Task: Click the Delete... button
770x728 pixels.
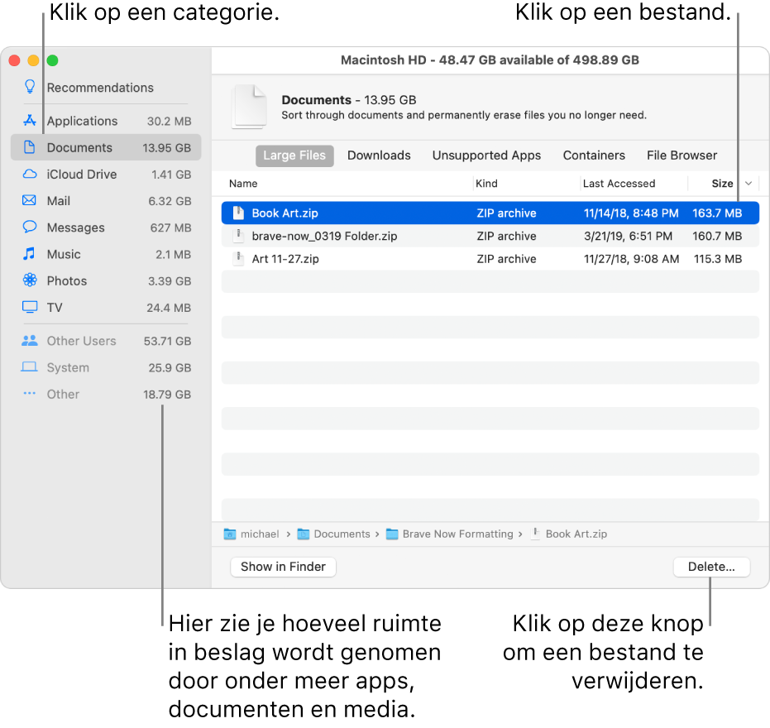Action: 711,567
